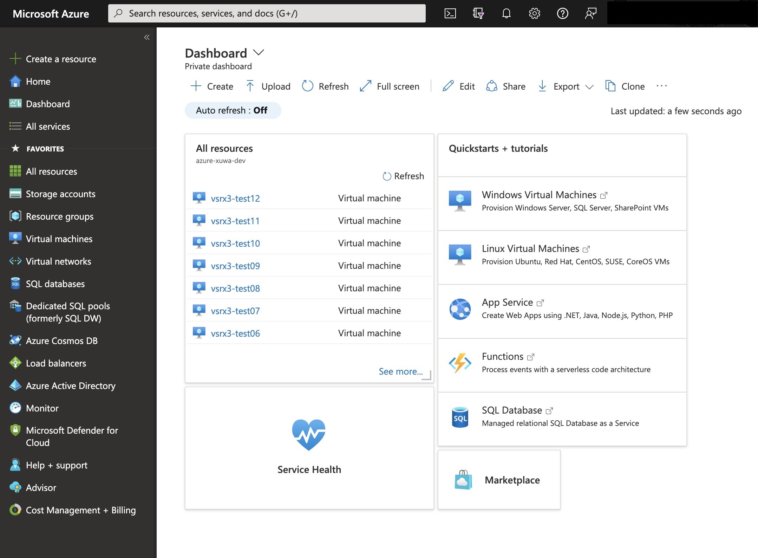Image resolution: width=758 pixels, height=558 pixels.
Task: Open Cost Management + Billing in sidebar
Action: pos(81,510)
